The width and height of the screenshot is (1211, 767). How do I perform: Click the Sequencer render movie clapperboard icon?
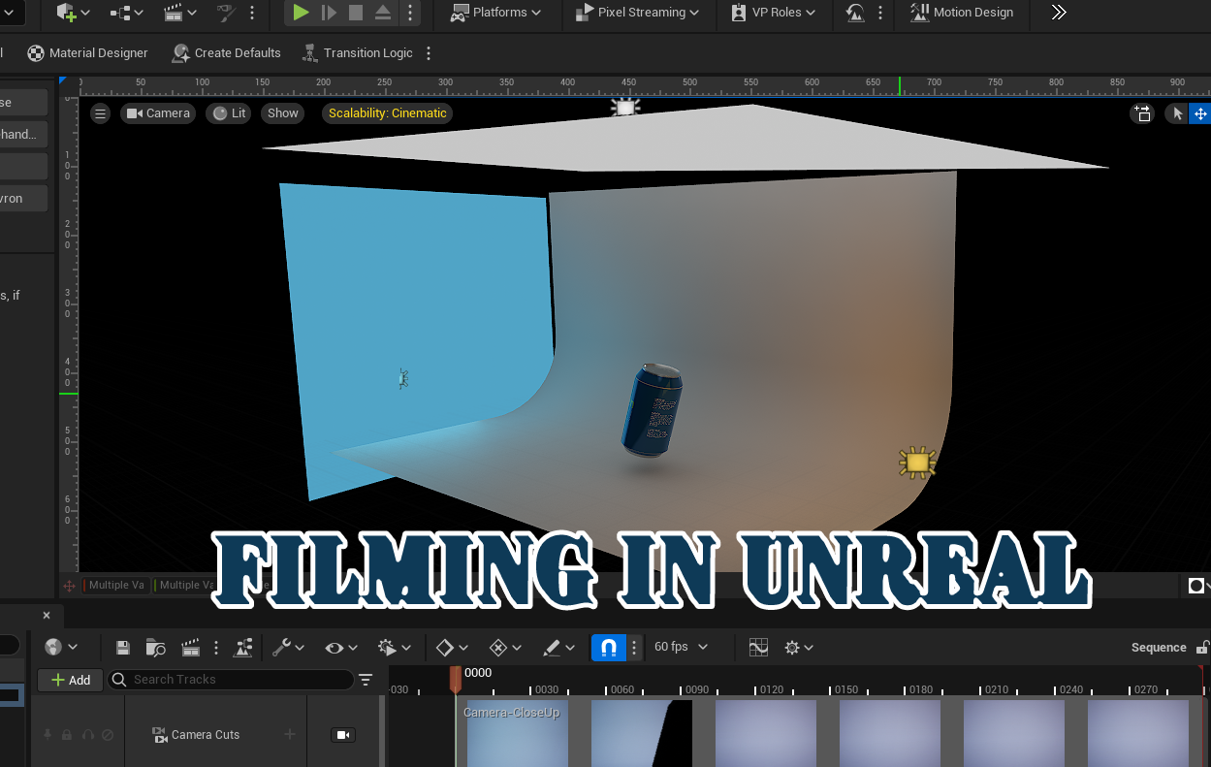click(x=191, y=647)
